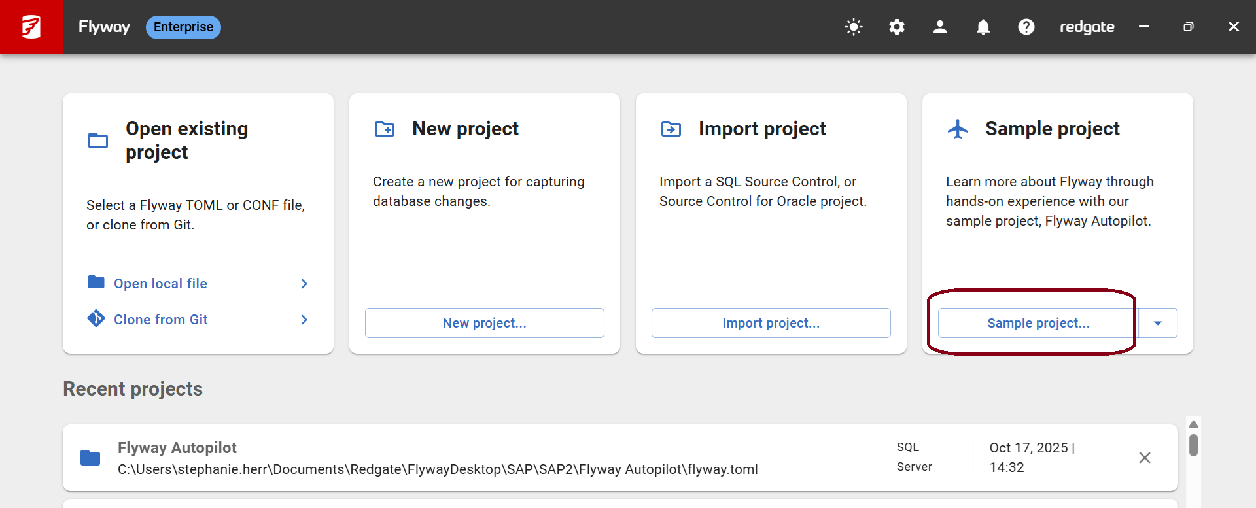Launch the Sample project... button
Viewport: 1256px width, 508px height.
click(1038, 323)
